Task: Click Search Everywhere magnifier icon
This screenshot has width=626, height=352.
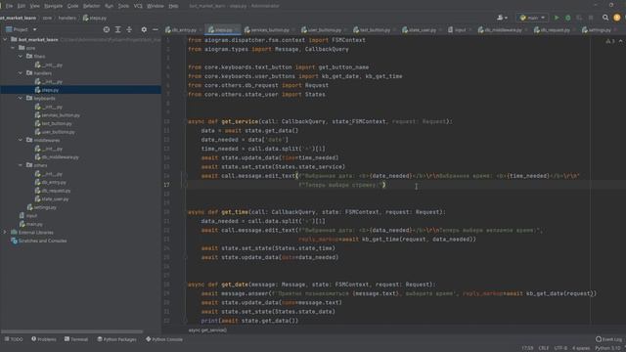Action: click(605, 18)
